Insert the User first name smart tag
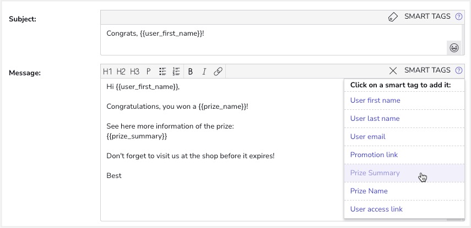The image size is (471, 228). click(375, 101)
